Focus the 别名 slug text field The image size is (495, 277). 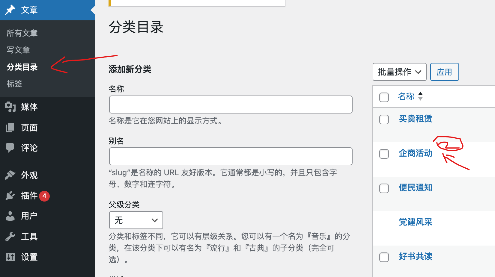pyautogui.click(x=231, y=156)
